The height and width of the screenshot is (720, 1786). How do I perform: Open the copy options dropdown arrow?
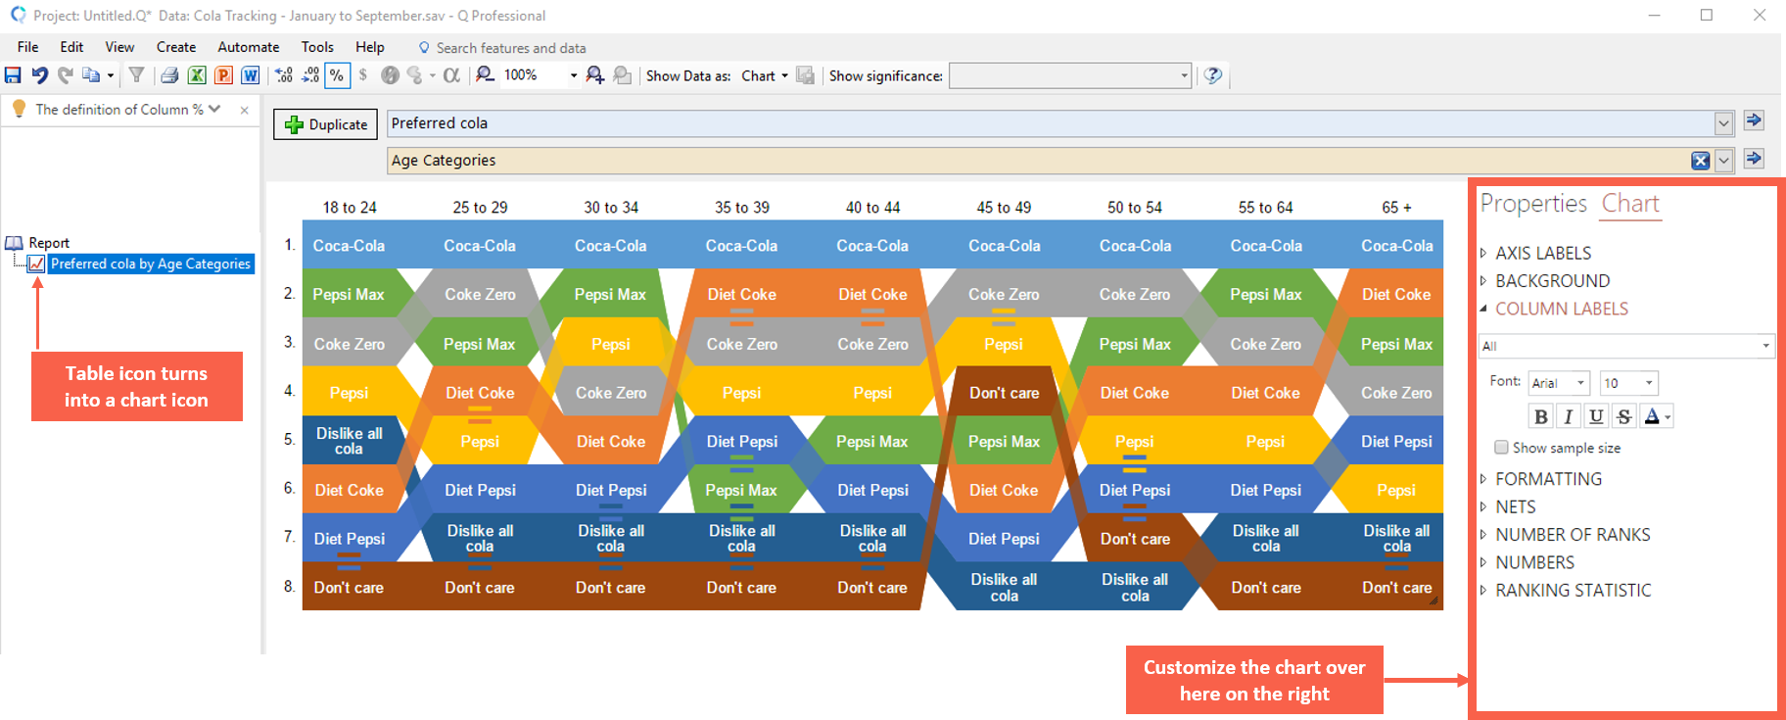tap(111, 75)
